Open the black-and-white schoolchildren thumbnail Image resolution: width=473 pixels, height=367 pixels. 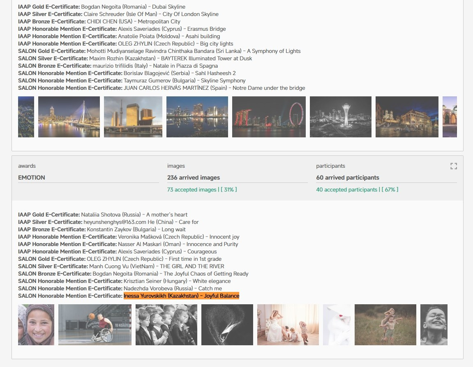[166, 325]
